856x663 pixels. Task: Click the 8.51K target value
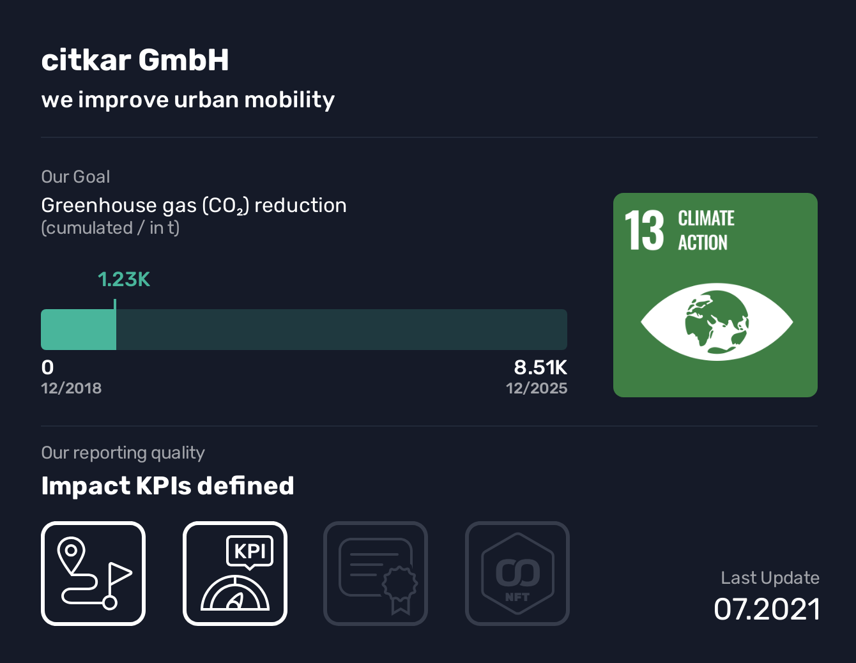pos(540,367)
